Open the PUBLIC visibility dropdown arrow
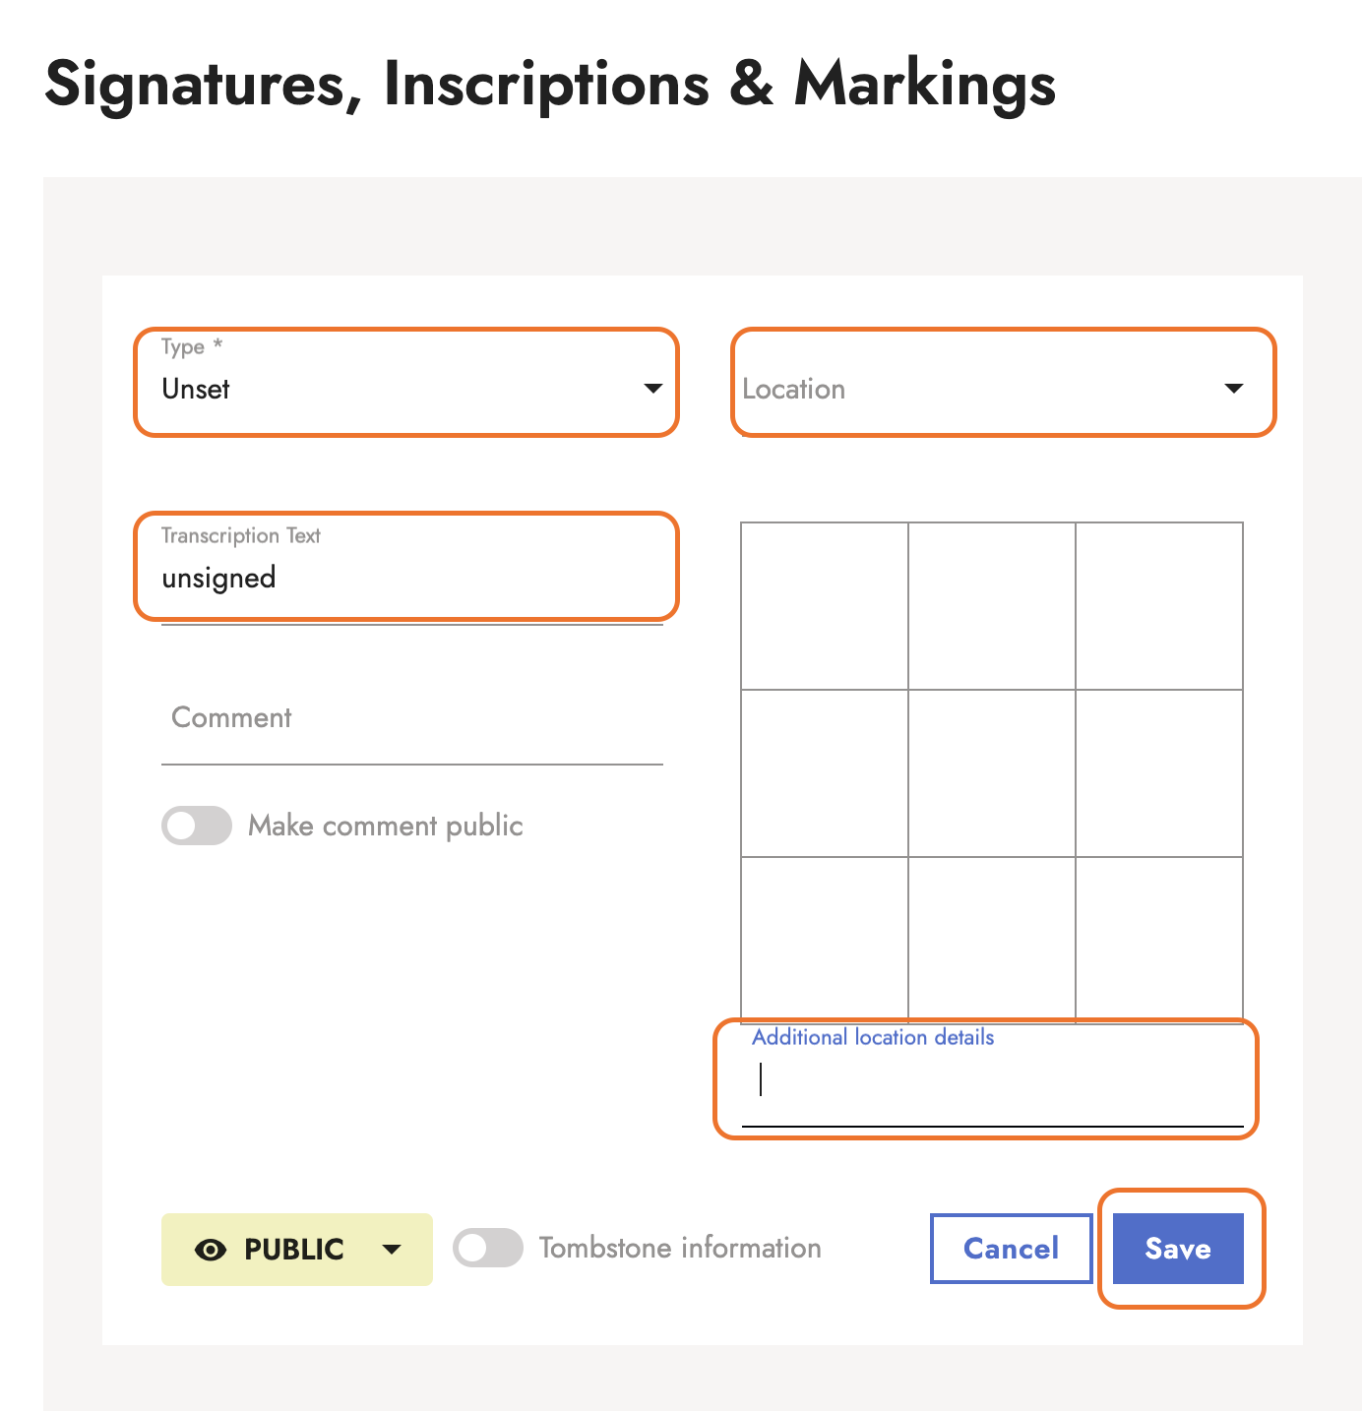 pyautogui.click(x=392, y=1250)
